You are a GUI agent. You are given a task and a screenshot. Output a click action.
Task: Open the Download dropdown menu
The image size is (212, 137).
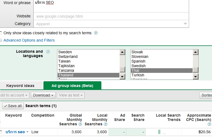click(x=43, y=95)
